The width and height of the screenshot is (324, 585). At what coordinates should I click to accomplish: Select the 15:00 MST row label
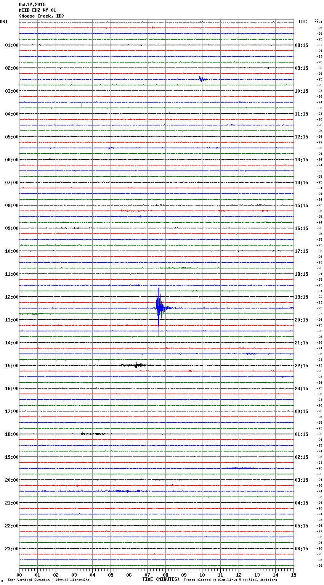(x=11, y=365)
